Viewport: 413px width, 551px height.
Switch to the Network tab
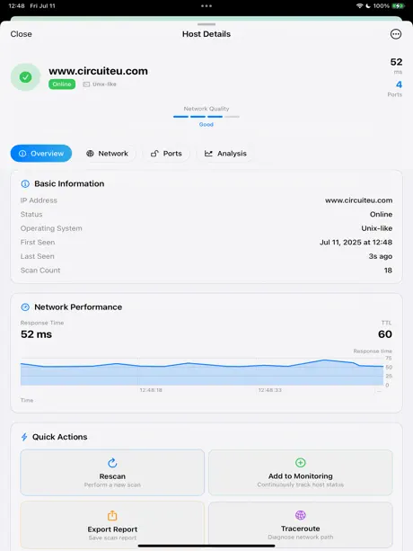(108, 154)
